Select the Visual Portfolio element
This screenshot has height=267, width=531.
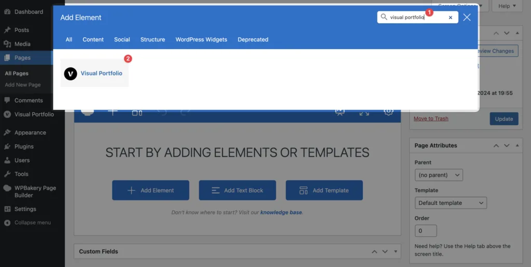coord(94,73)
